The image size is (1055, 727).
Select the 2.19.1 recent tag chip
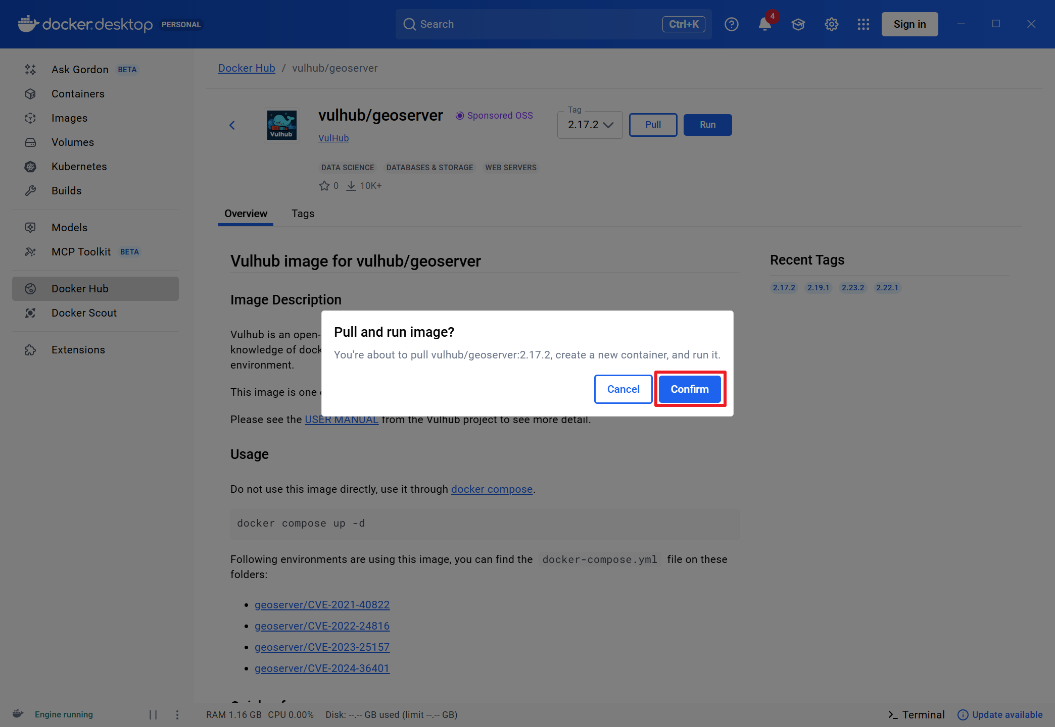(x=818, y=288)
